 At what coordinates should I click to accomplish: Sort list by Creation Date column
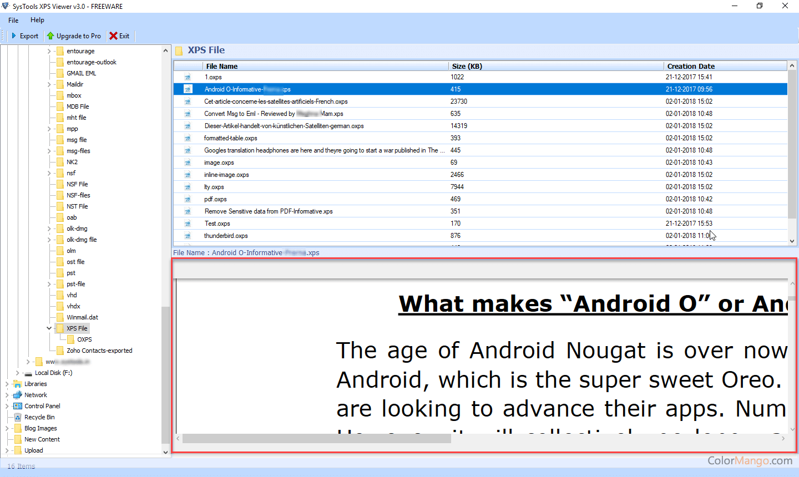691,66
